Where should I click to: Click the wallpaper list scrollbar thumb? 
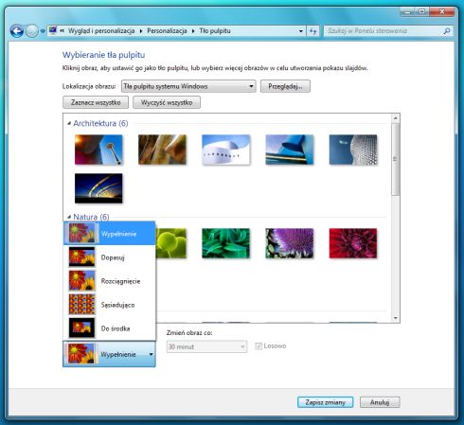[396, 159]
